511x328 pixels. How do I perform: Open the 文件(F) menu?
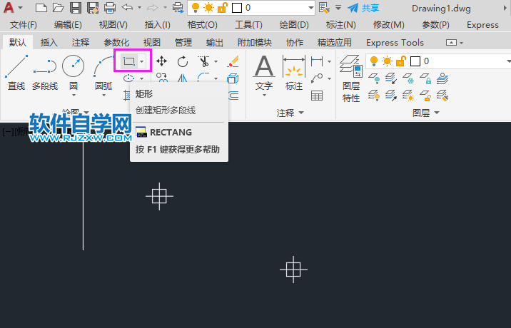pos(24,25)
